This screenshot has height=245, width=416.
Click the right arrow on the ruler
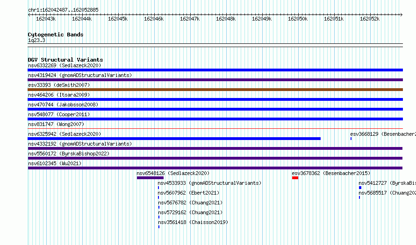tap(401, 14)
